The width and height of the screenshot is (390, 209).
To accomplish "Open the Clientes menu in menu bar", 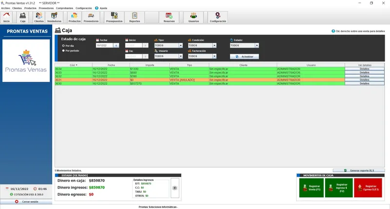I will pyautogui.click(x=17, y=8).
